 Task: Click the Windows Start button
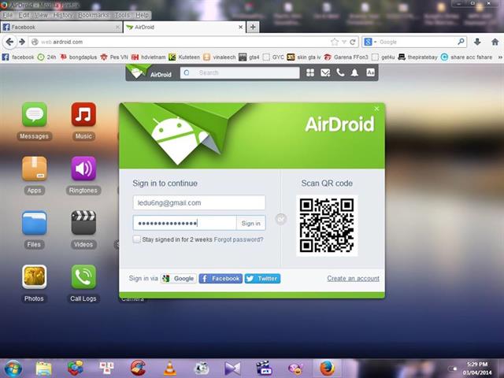click(13, 369)
